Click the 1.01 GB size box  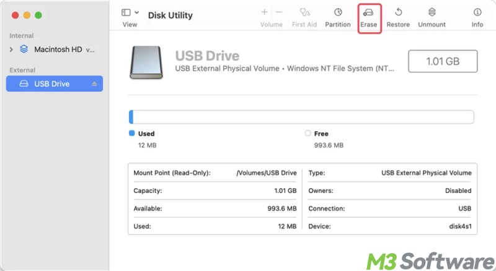[443, 61]
